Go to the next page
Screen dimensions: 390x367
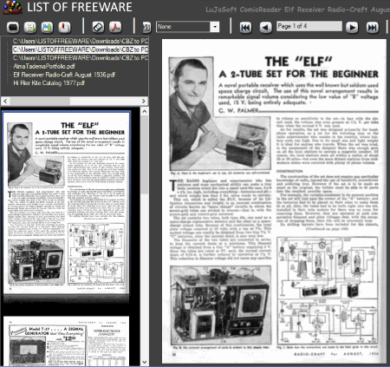(352, 28)
